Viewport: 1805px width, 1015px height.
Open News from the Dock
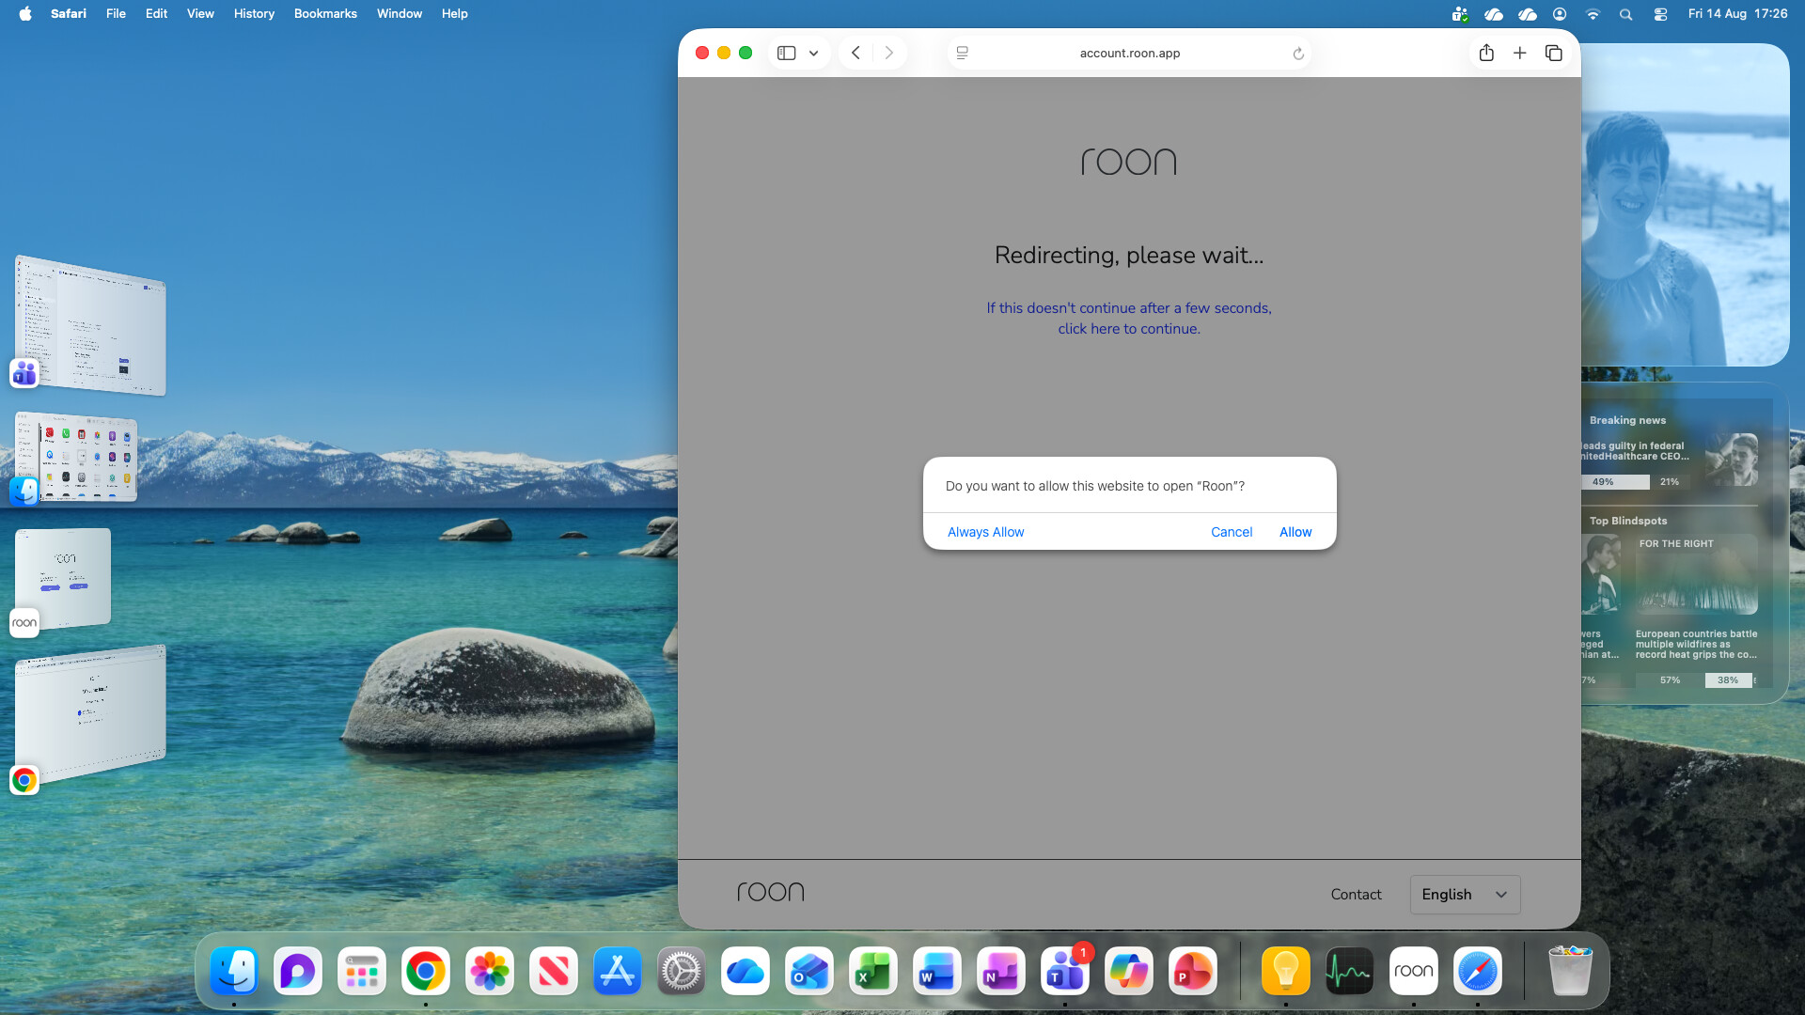click(x=554, y=971)
